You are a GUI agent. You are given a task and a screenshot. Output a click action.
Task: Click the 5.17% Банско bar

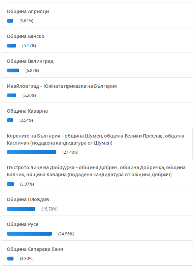click(x=11, y=46)
